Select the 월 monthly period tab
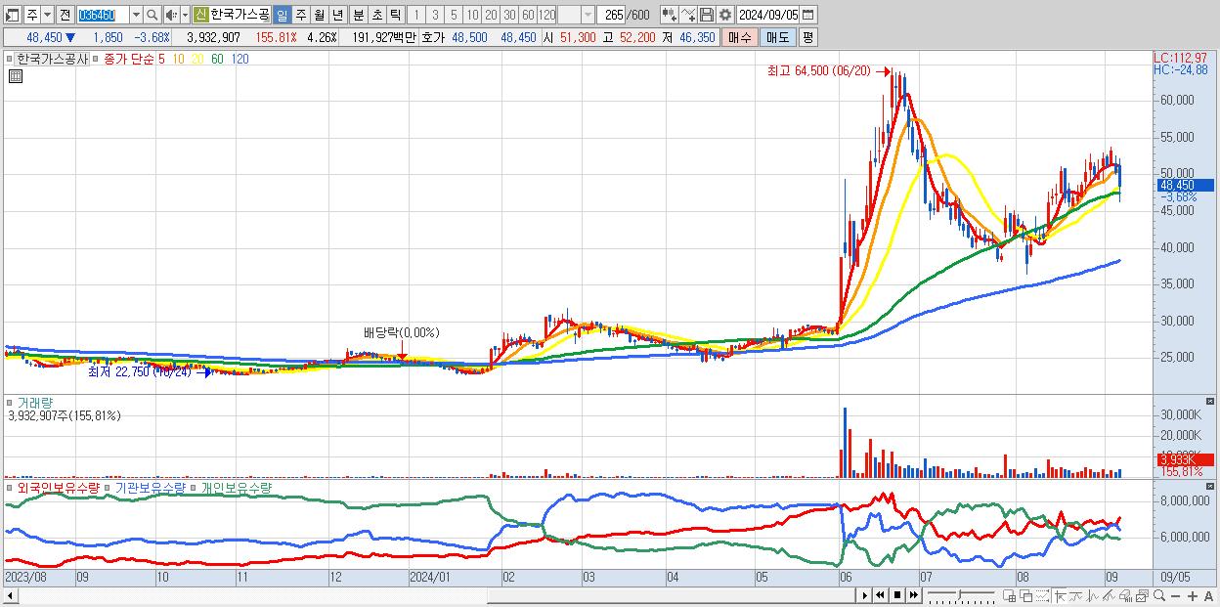 (319, 15)
